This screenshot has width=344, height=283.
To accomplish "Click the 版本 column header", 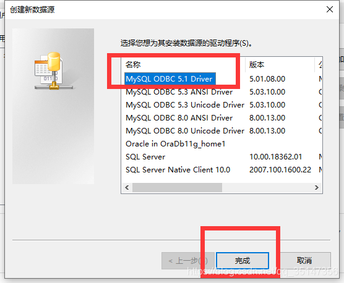I will [280, 65].
